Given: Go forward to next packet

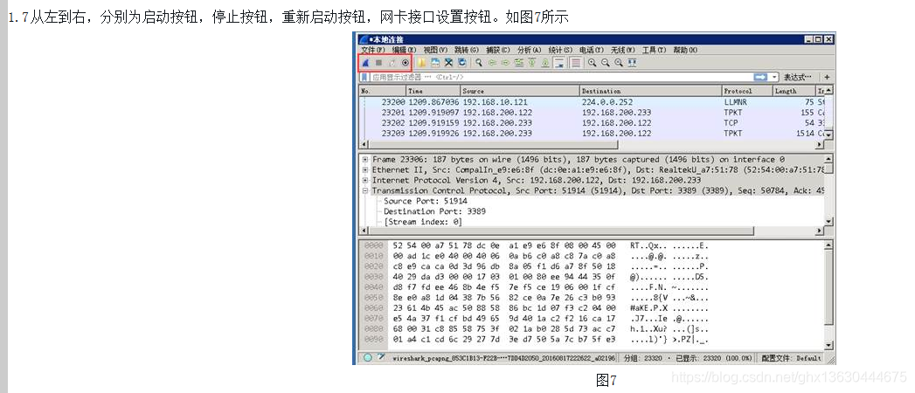Looking at the screenshot, I should point(505,62).
